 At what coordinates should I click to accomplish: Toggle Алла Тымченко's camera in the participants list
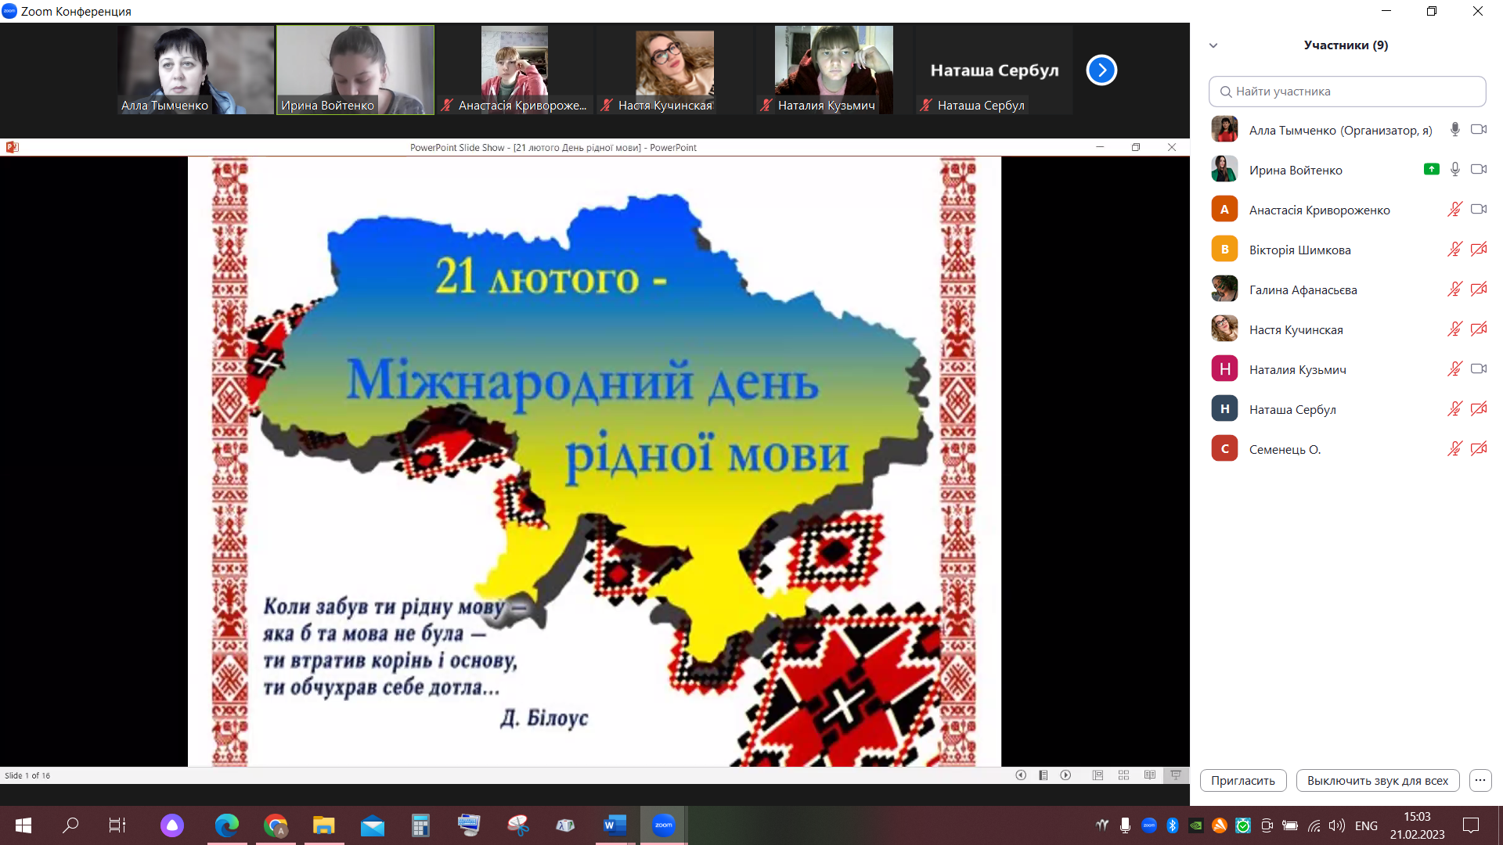pyautogui.click(x=1478, y=130)
